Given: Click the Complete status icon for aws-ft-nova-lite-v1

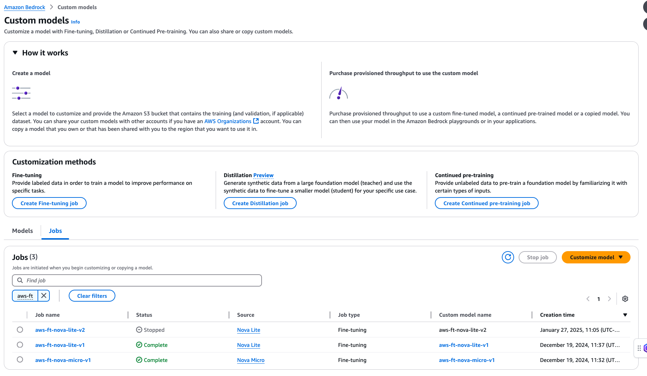Looking at the screenshot, I should (139, 345).
